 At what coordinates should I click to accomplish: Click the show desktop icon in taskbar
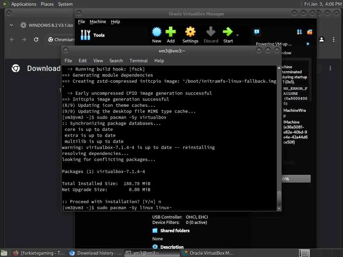[x=4, y=253]
